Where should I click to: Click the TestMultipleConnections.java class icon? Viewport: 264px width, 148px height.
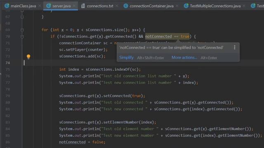tap(186, 6)
